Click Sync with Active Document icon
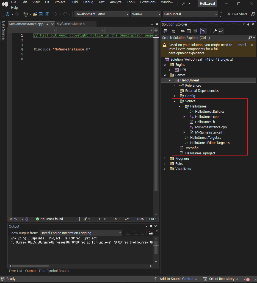Image resolution: width=257 pixels, height=283 pixels. (183, 31)
